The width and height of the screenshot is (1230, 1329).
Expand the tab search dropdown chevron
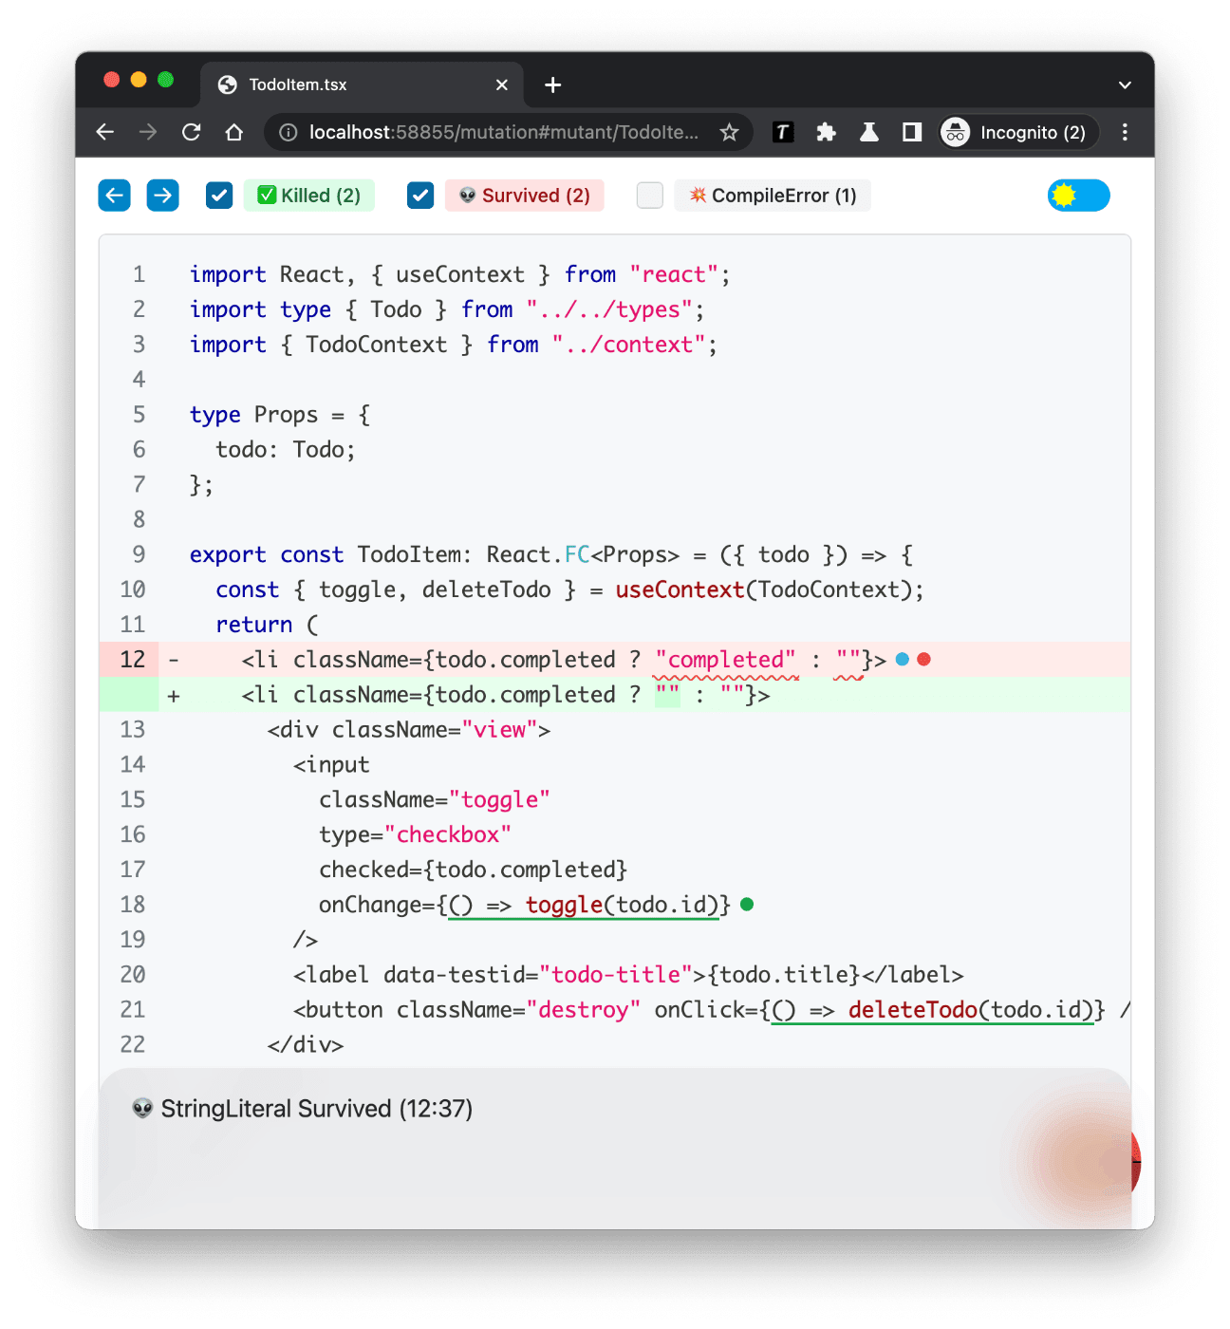pyautogui.click(x=1125, y=84)
